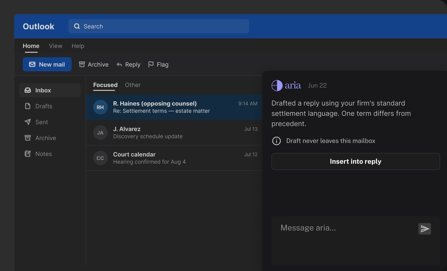Click the Outlook title logo
This screenshot has height=271, width=447.
pyautogui.click(x=38, y=26)
